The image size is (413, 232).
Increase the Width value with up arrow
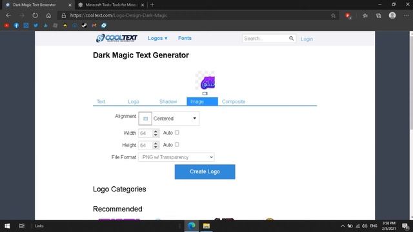point(156,131)
